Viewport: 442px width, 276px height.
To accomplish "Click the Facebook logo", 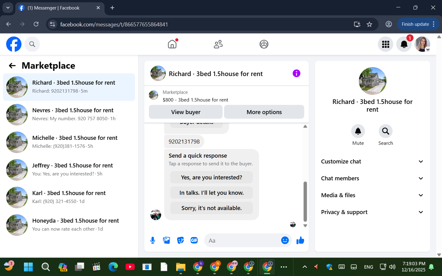I will tap(14, 44).
